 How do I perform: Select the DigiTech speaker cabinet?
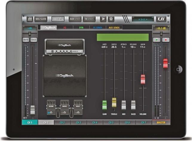point(65,76)
